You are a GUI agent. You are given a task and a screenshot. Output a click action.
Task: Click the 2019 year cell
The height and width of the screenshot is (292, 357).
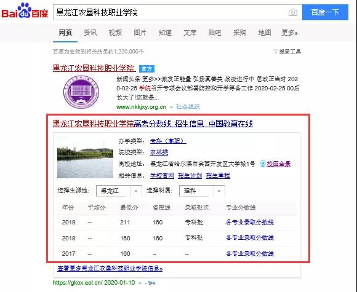click(x=68, y=222)
